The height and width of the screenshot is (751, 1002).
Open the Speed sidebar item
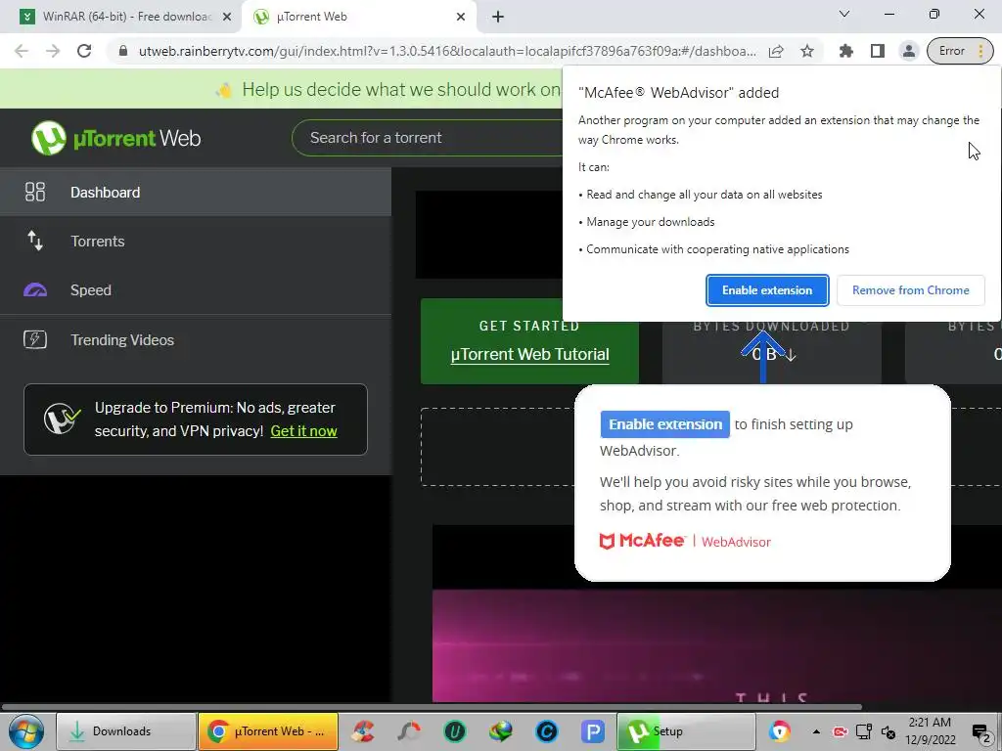pos(196,289)
